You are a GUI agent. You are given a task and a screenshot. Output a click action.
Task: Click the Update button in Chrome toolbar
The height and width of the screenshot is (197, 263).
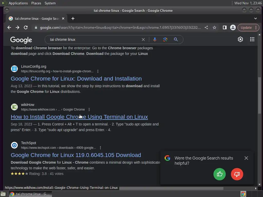tap(246, 28)
